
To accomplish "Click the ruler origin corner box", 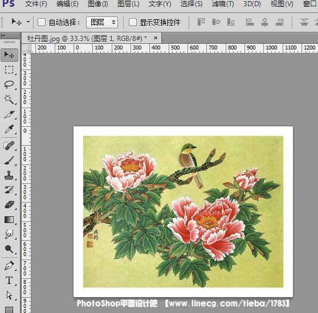I will tap(26, 48).
